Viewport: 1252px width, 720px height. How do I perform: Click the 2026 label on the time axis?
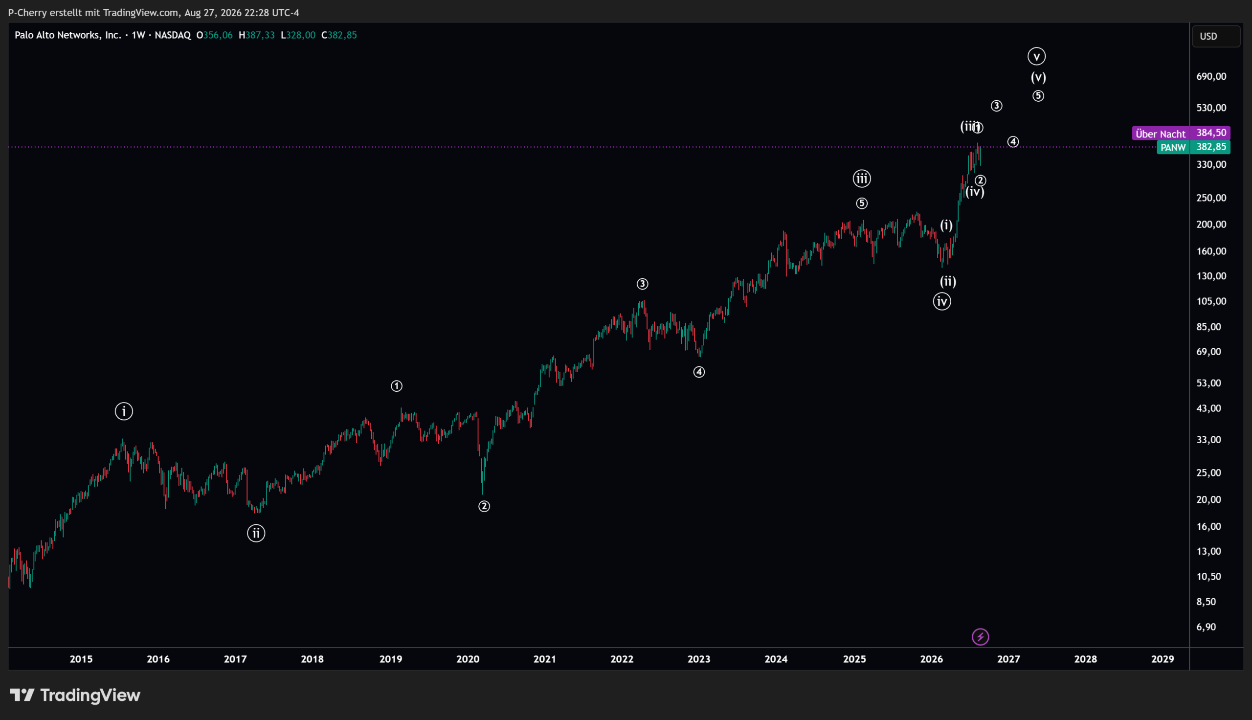(932, 659)
